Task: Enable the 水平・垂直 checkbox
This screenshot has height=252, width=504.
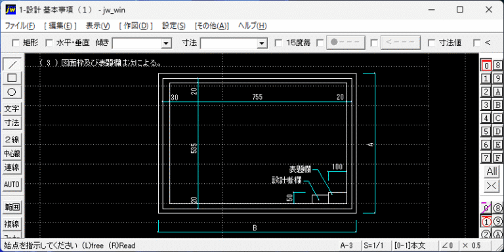Action: [x=49, y=43]
